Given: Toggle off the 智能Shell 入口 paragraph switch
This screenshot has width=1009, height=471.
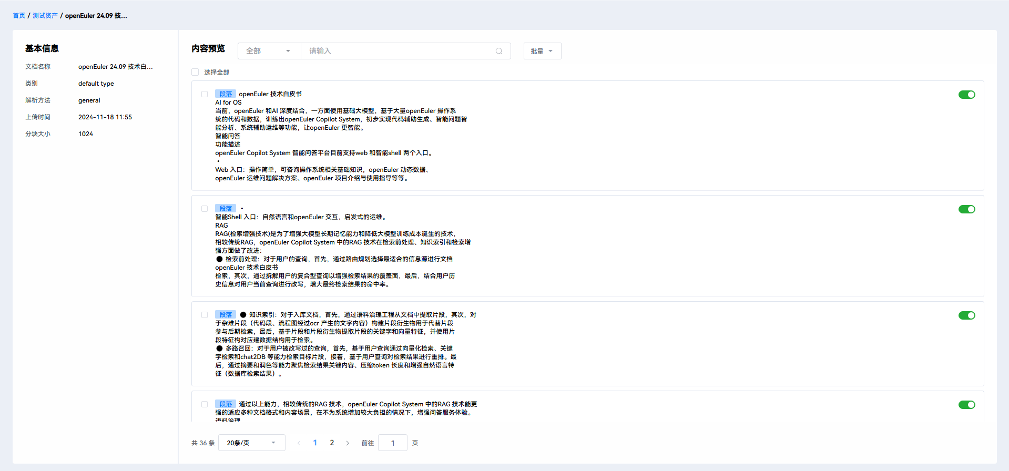Looking at the screenshot, I should [x=966, y=209].
